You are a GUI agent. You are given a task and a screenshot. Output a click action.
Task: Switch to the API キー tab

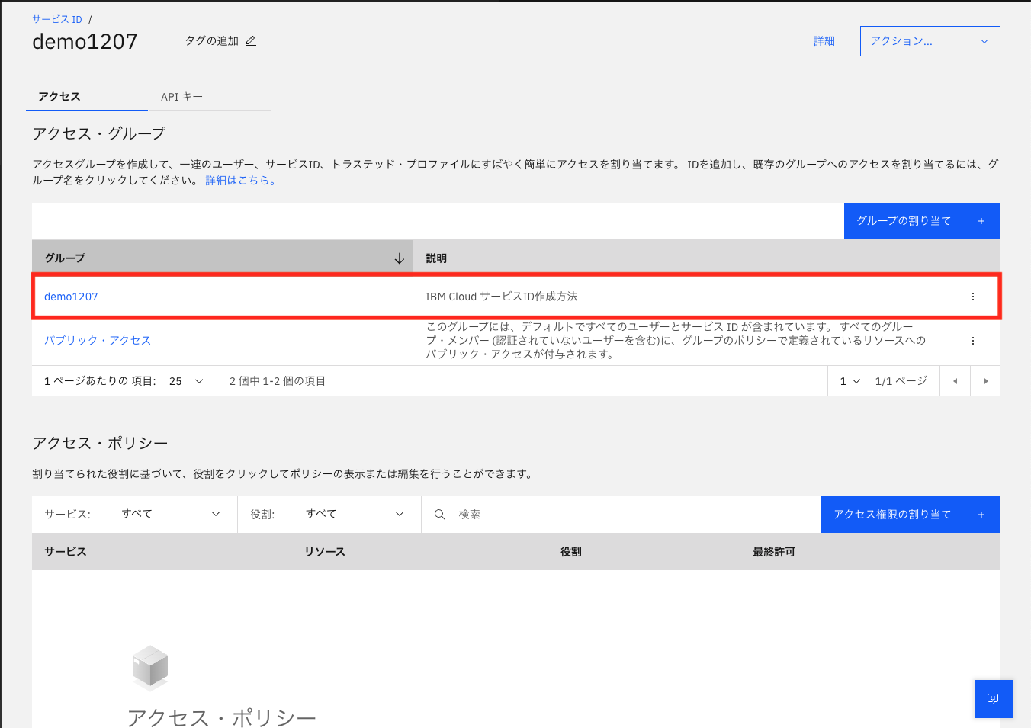(x=180, y=97)
